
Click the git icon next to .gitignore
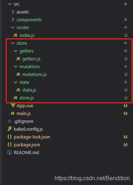tap(10, 121)
